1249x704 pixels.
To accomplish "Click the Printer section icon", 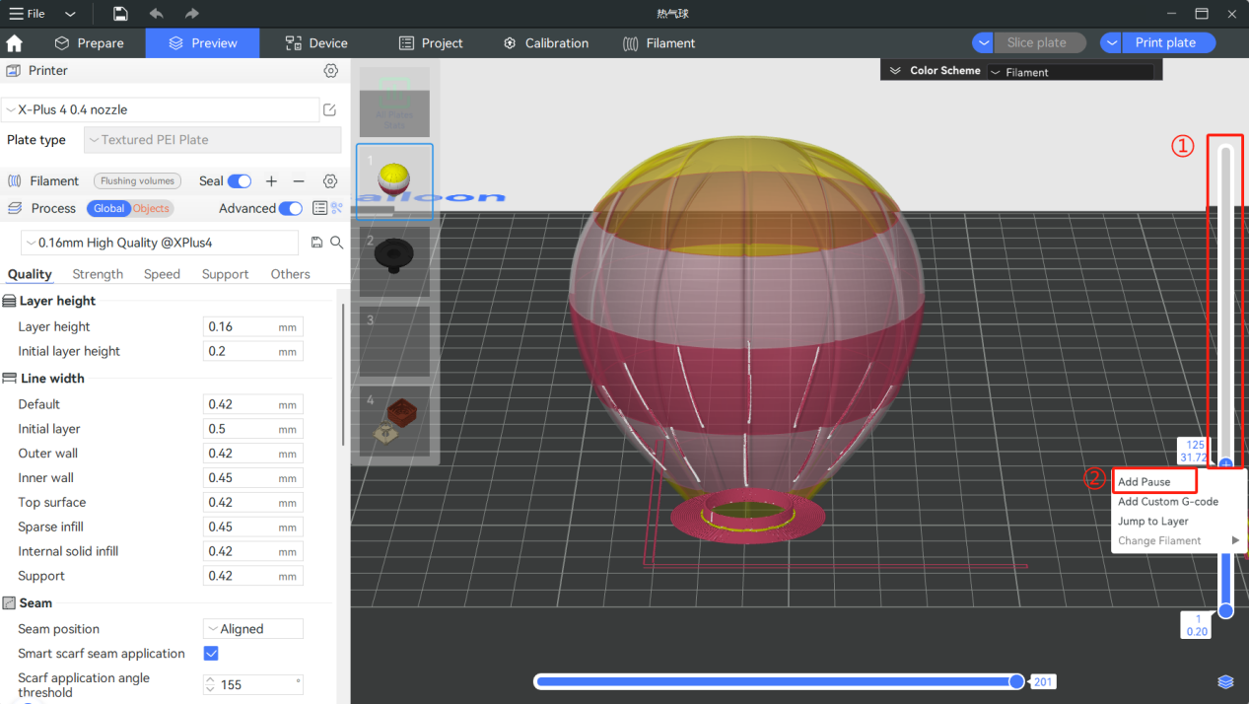I will click(14, 71).
